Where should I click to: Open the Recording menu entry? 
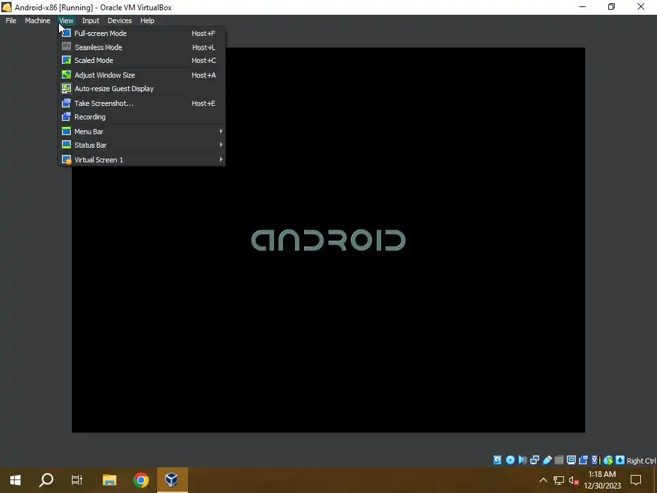pos(142,117)
